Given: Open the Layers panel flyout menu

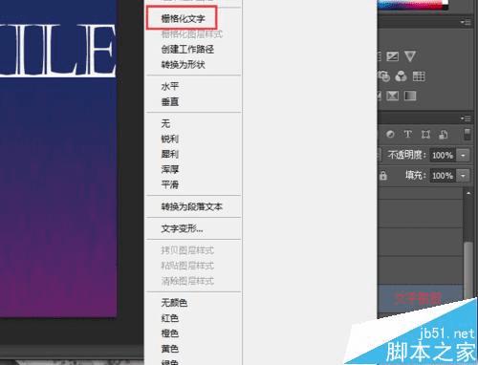Looking at the screenshot, I should pos(466,118).
